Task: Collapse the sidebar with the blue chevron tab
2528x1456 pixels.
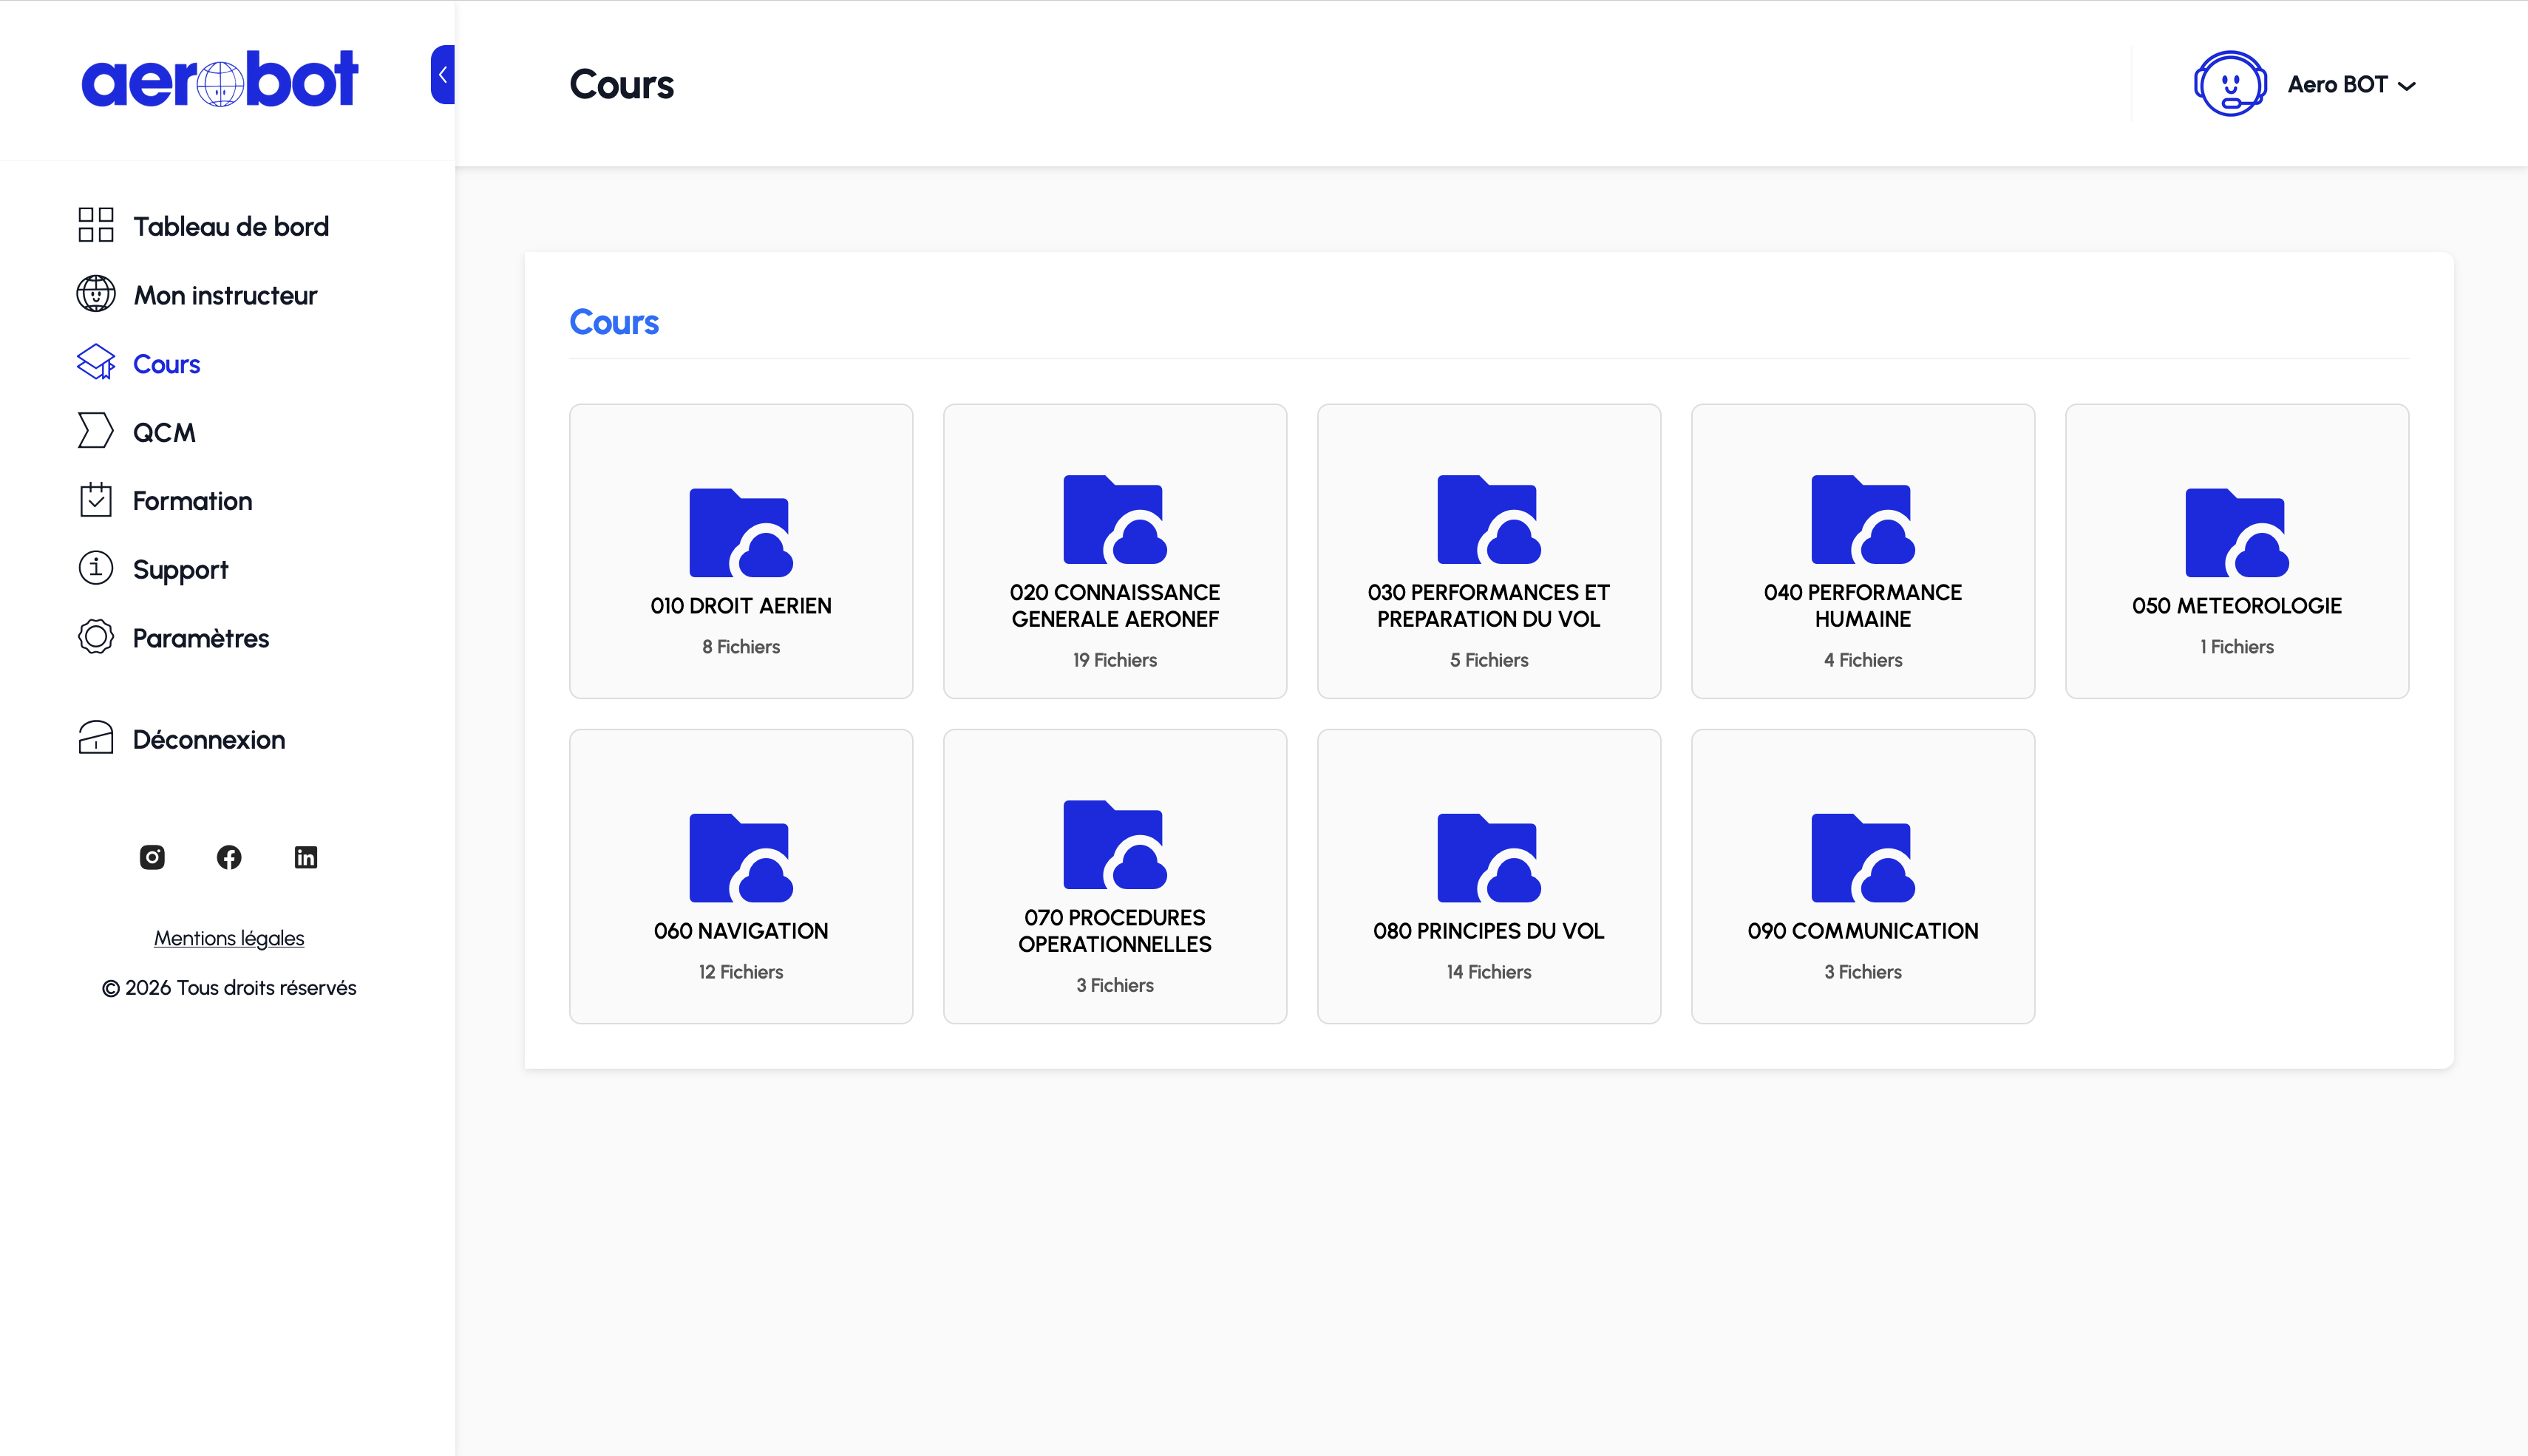Action: tap(443, 75)
